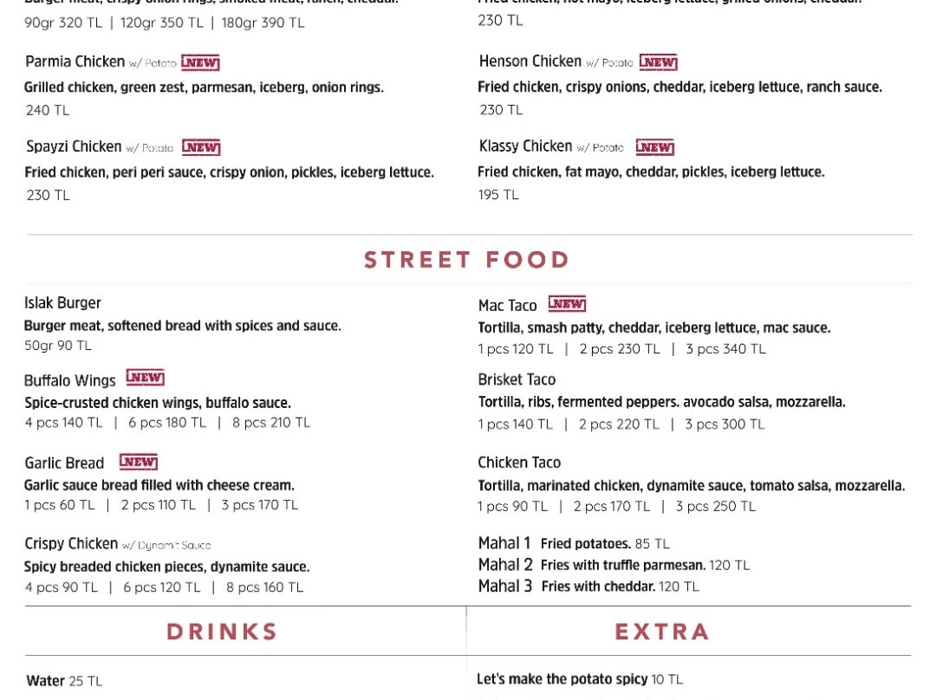Click the Crispy Chicken item title

[71, 544]
